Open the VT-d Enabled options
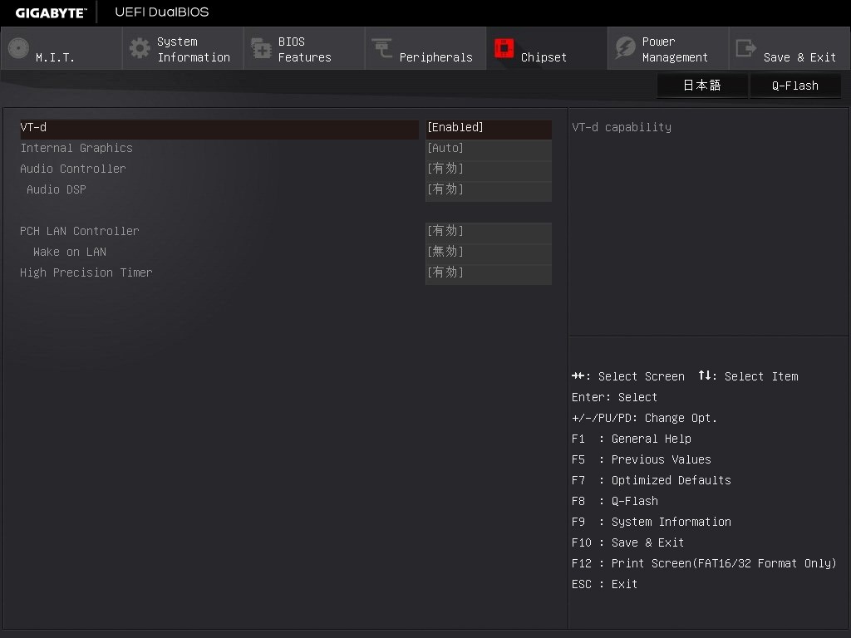The height and width of the screenshot is (638, 851). 488,126
